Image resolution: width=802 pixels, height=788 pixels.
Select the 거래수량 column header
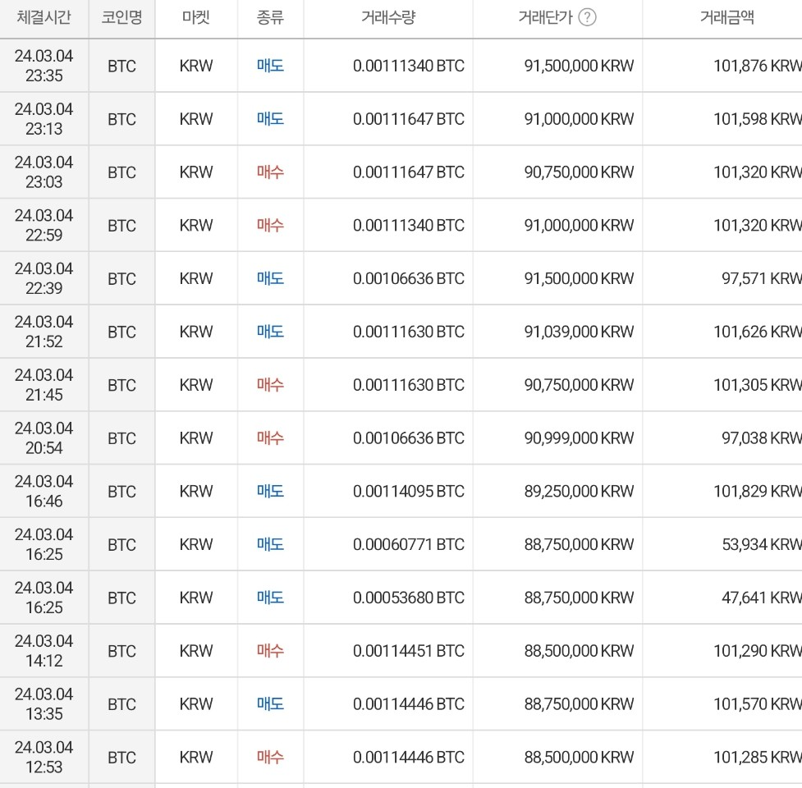click(388, 17)
